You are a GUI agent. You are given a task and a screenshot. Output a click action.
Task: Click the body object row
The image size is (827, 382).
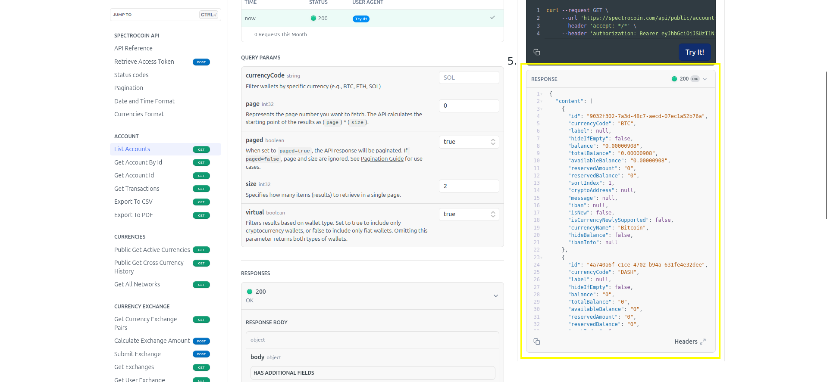373,357
